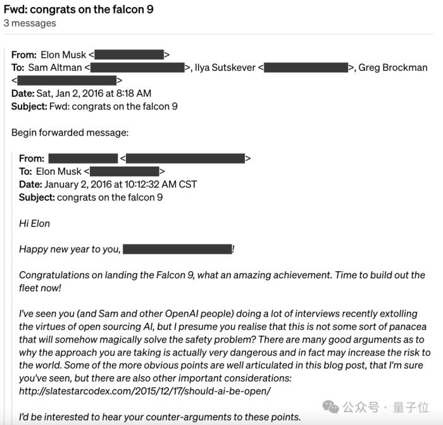443x425 pixels.
Task: Click redacted email box after Elon Musk sender
Action: 129,54
